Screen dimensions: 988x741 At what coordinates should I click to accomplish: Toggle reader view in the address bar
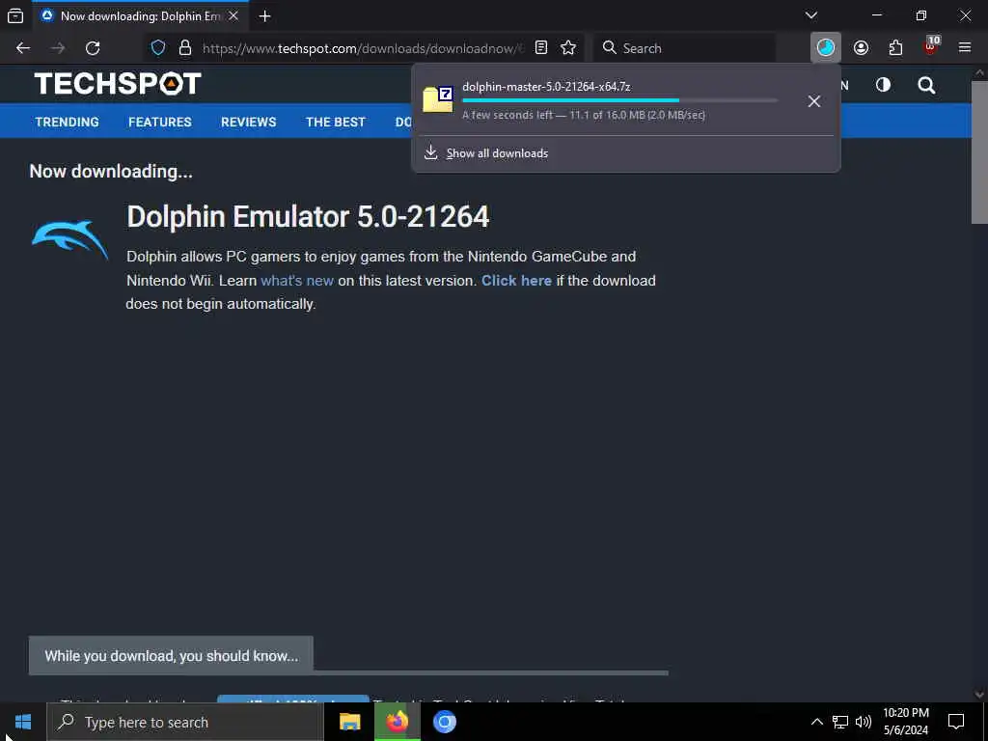pyautogui.click(x=541, y=48)
